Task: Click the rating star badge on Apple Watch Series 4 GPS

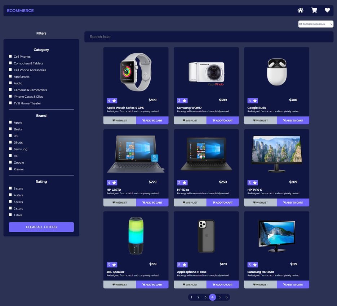Action: (112, 101)
